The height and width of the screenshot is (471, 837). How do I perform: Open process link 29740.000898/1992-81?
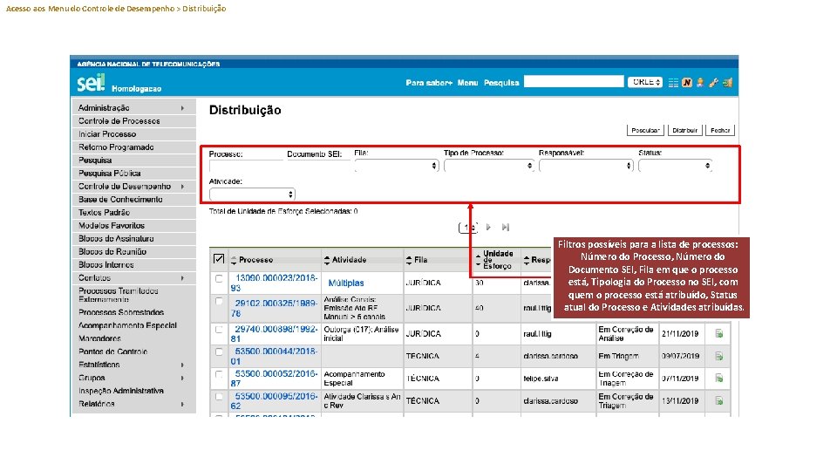(274, 334)
